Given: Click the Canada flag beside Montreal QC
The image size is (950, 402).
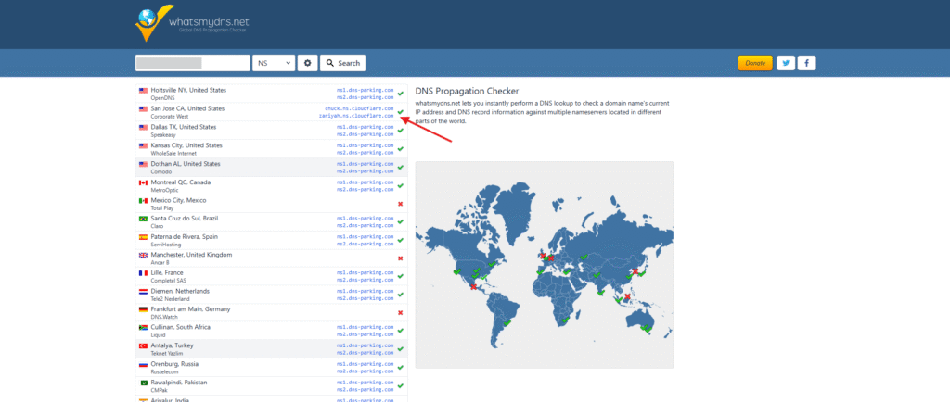Looking at the screenshot, I should [143, 182].
